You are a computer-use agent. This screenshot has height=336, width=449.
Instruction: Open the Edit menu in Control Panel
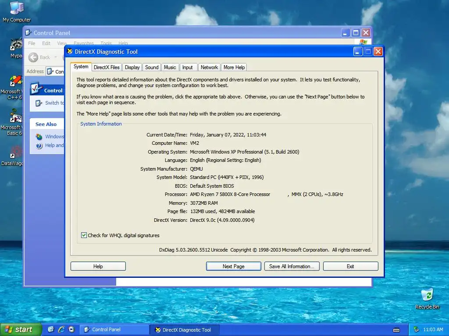46,43
